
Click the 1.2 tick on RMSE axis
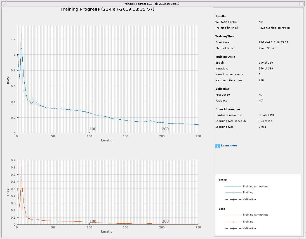pos(13,39)
